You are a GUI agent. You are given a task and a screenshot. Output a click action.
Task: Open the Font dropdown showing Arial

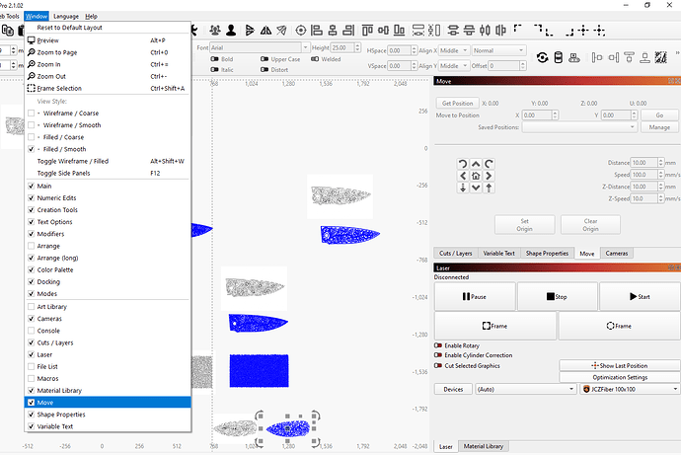point(260,47)
